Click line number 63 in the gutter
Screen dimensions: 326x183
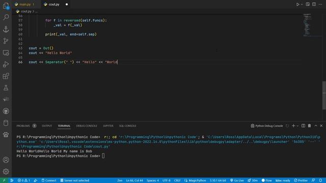pyautogui.click(x=20, y=48)
